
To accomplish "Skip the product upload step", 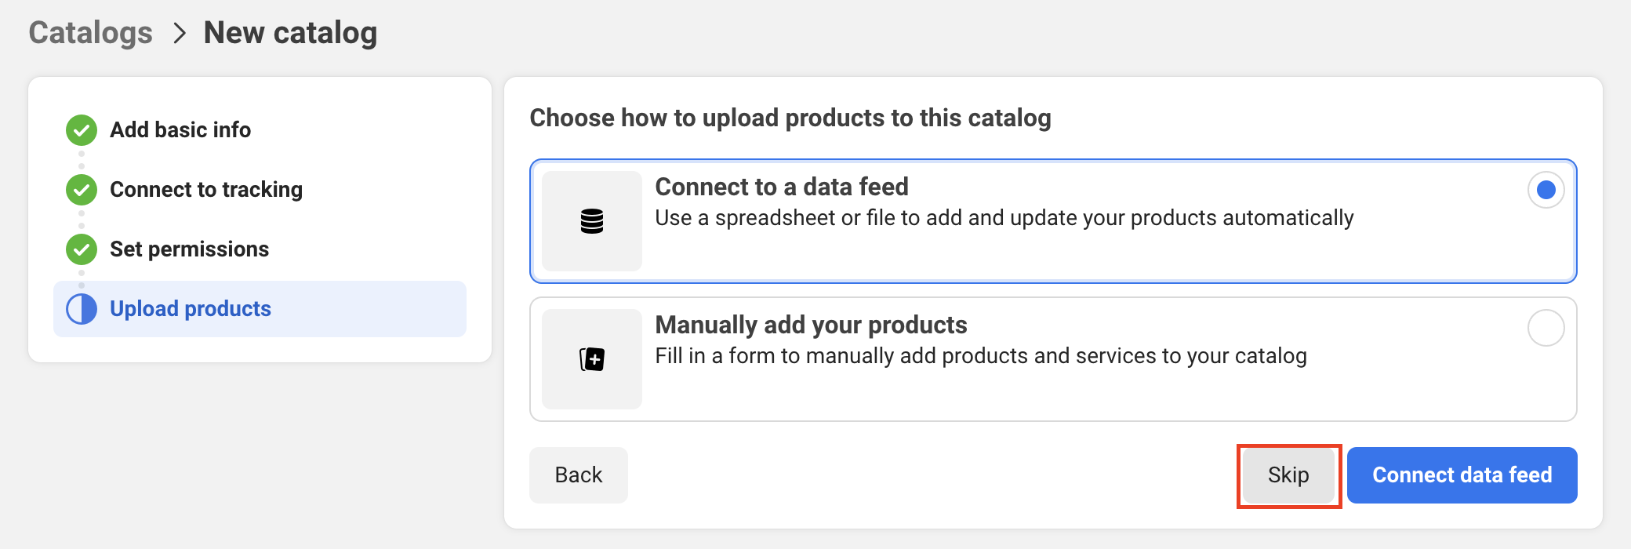I will pyautogui.click(x=1288, y=475).
